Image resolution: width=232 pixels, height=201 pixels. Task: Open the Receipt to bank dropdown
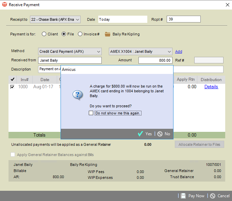55,19
